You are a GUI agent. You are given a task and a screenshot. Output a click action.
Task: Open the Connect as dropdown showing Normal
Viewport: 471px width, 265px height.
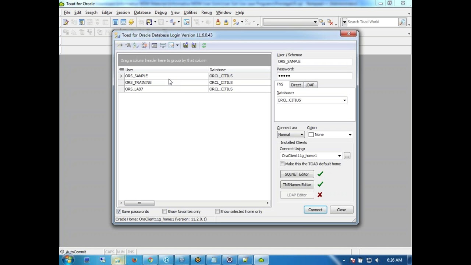[x=302, y=135]
